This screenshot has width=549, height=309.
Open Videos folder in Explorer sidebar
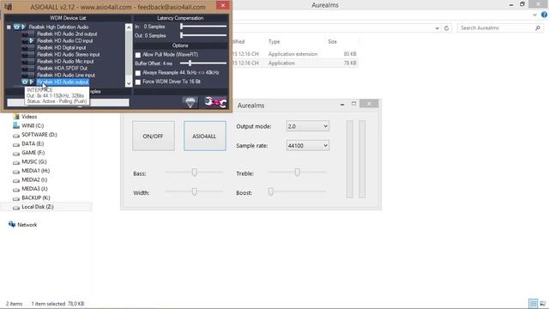click(x=29, y=117)
